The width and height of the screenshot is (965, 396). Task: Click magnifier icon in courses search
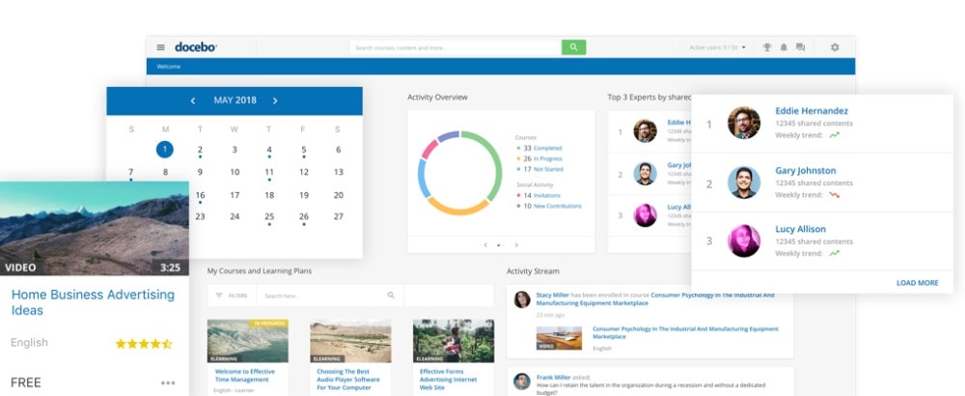pos(391,296)
